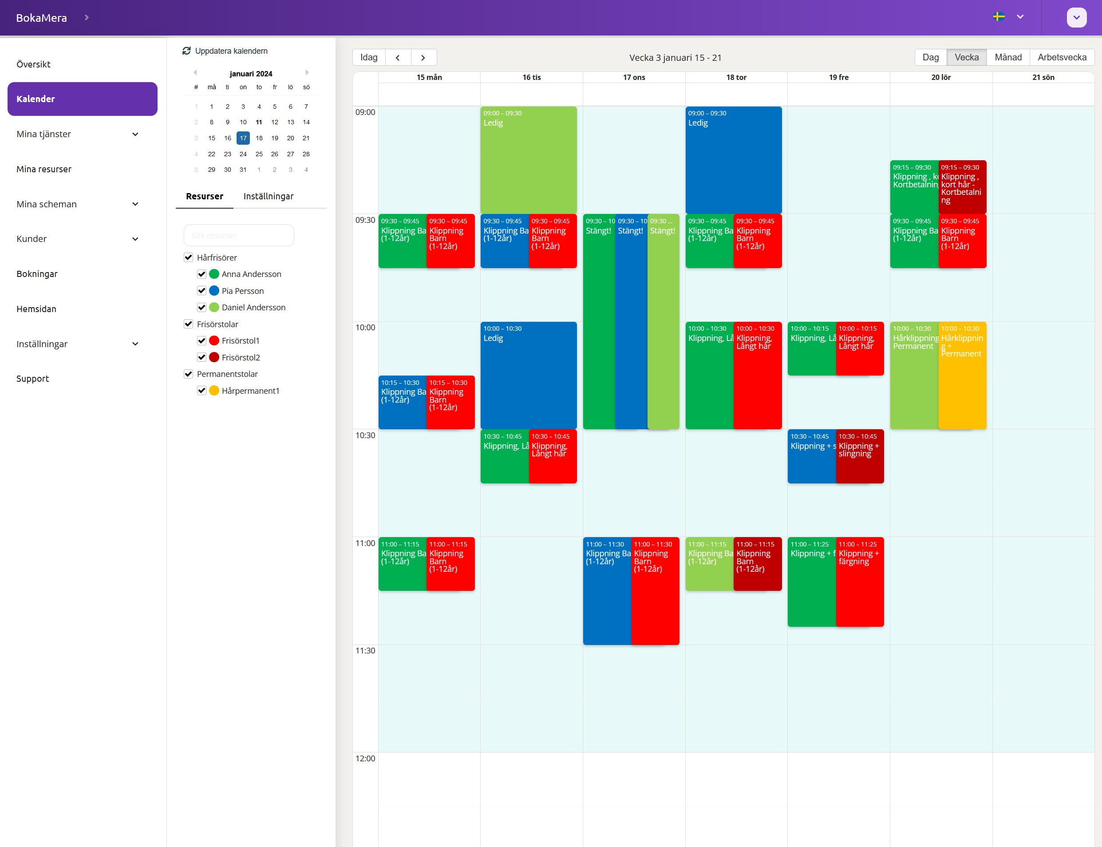The width and height of the screenshot is (1102, 847).
Task: Click mini calendar previous month arrow
Action: coord(195,73)
